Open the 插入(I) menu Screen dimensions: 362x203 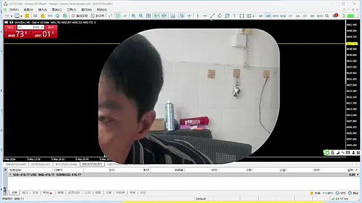42,10
